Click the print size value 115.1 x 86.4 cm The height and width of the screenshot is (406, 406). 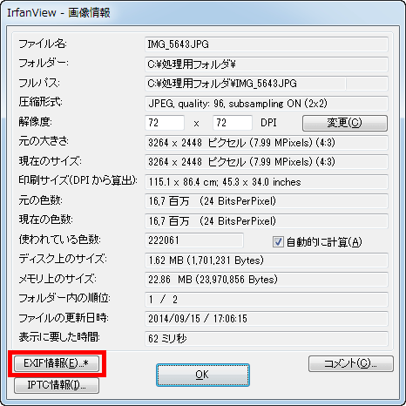(267, 182)
